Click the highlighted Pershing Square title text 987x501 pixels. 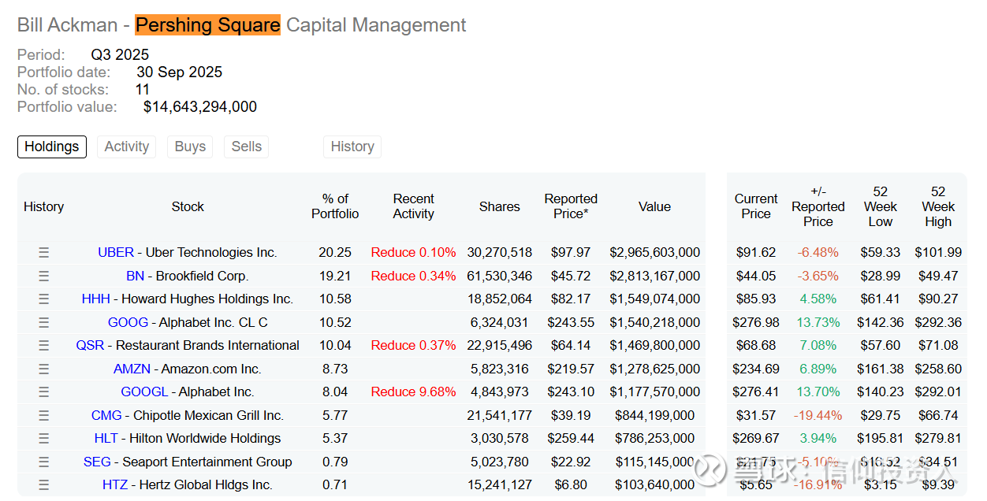[x=208, y=25]
